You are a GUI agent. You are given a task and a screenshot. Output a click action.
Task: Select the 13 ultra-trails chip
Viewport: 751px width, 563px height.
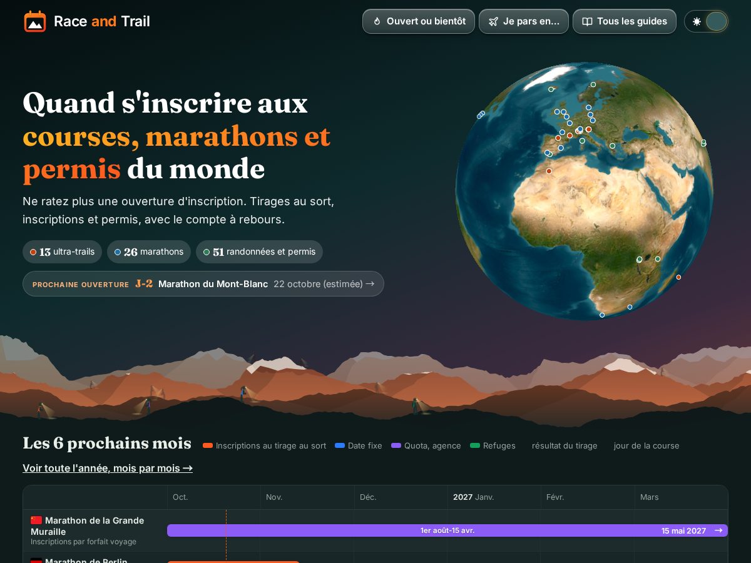tap(63, 252)
